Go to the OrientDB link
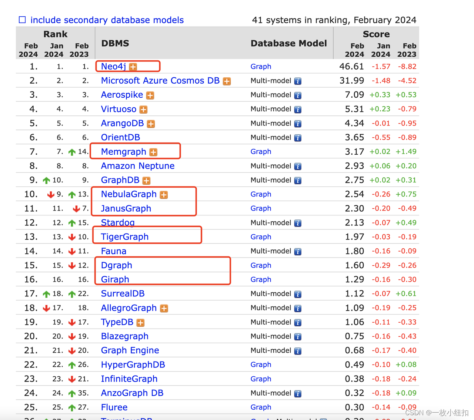This screenshot has width=474, height=420. pyautogui.click(x=120, y=137)
